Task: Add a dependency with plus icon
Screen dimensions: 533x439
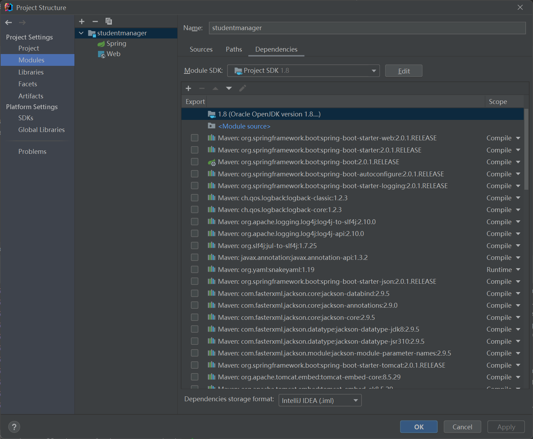Action: click(x=188, y=88)
